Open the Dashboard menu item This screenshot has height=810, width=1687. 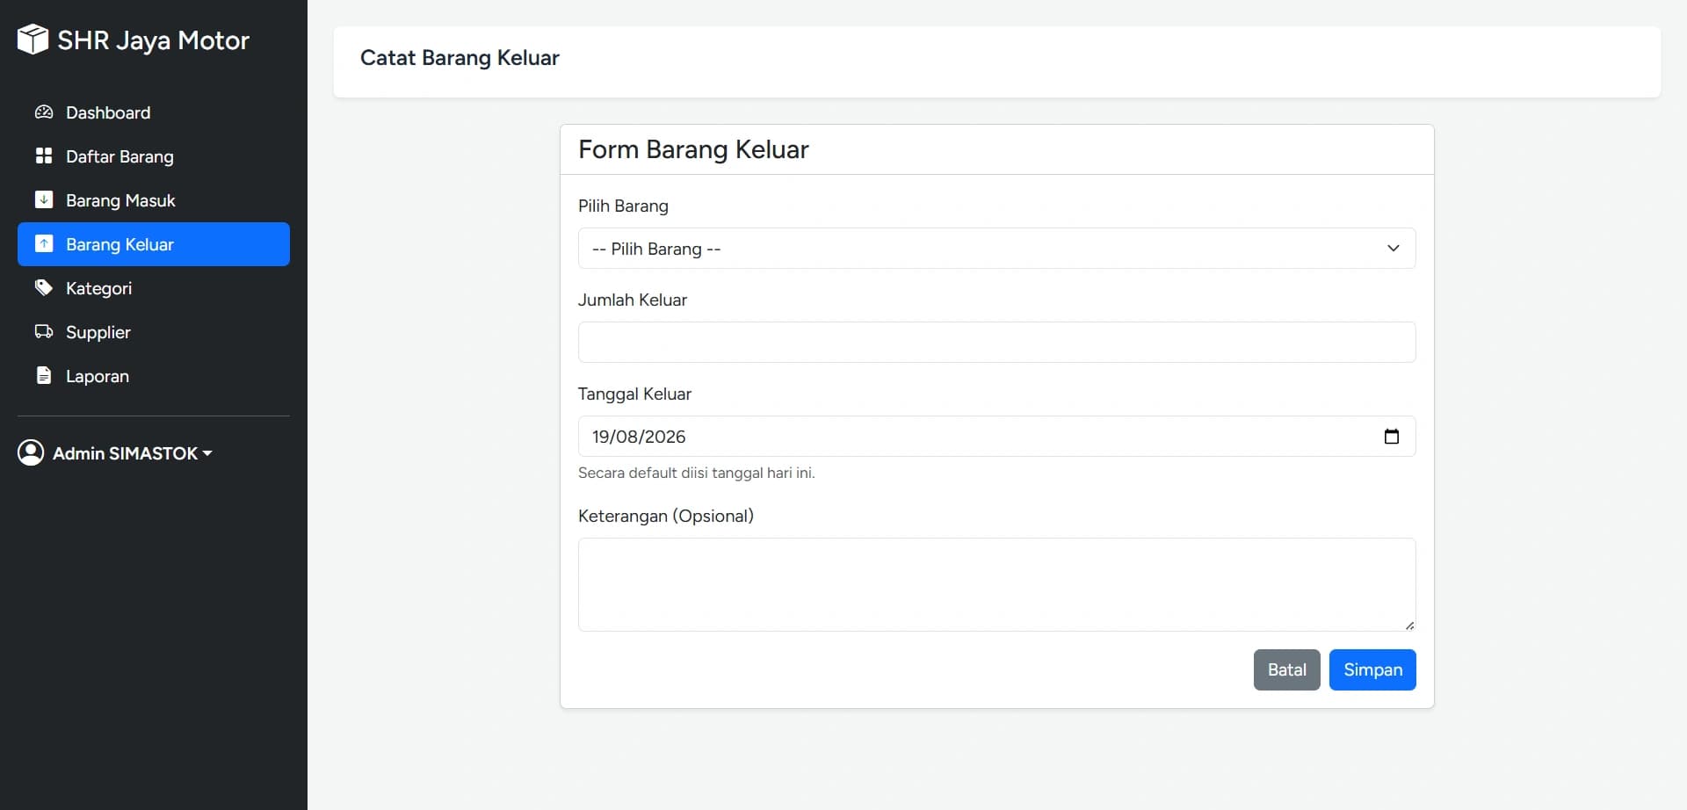[x=154, y=112]
